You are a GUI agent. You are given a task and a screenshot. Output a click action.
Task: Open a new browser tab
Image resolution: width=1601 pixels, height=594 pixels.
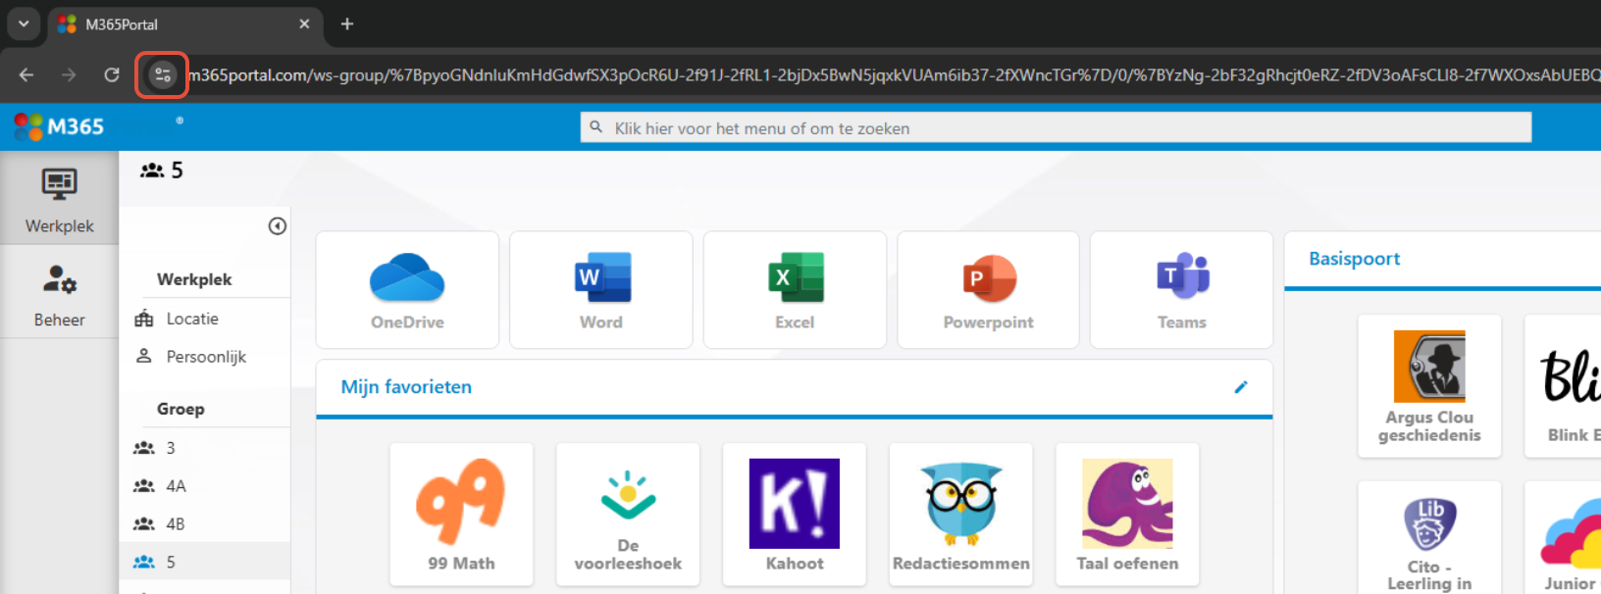pyautogui.click(x=347, y=24)
